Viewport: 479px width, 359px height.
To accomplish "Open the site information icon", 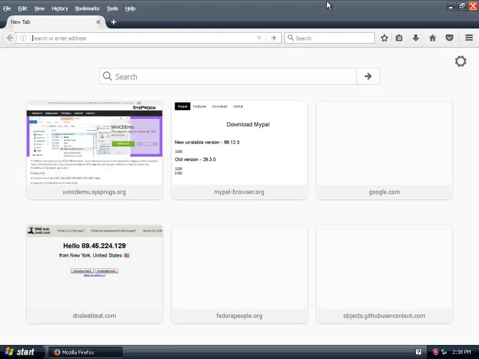I will (23, 38).
